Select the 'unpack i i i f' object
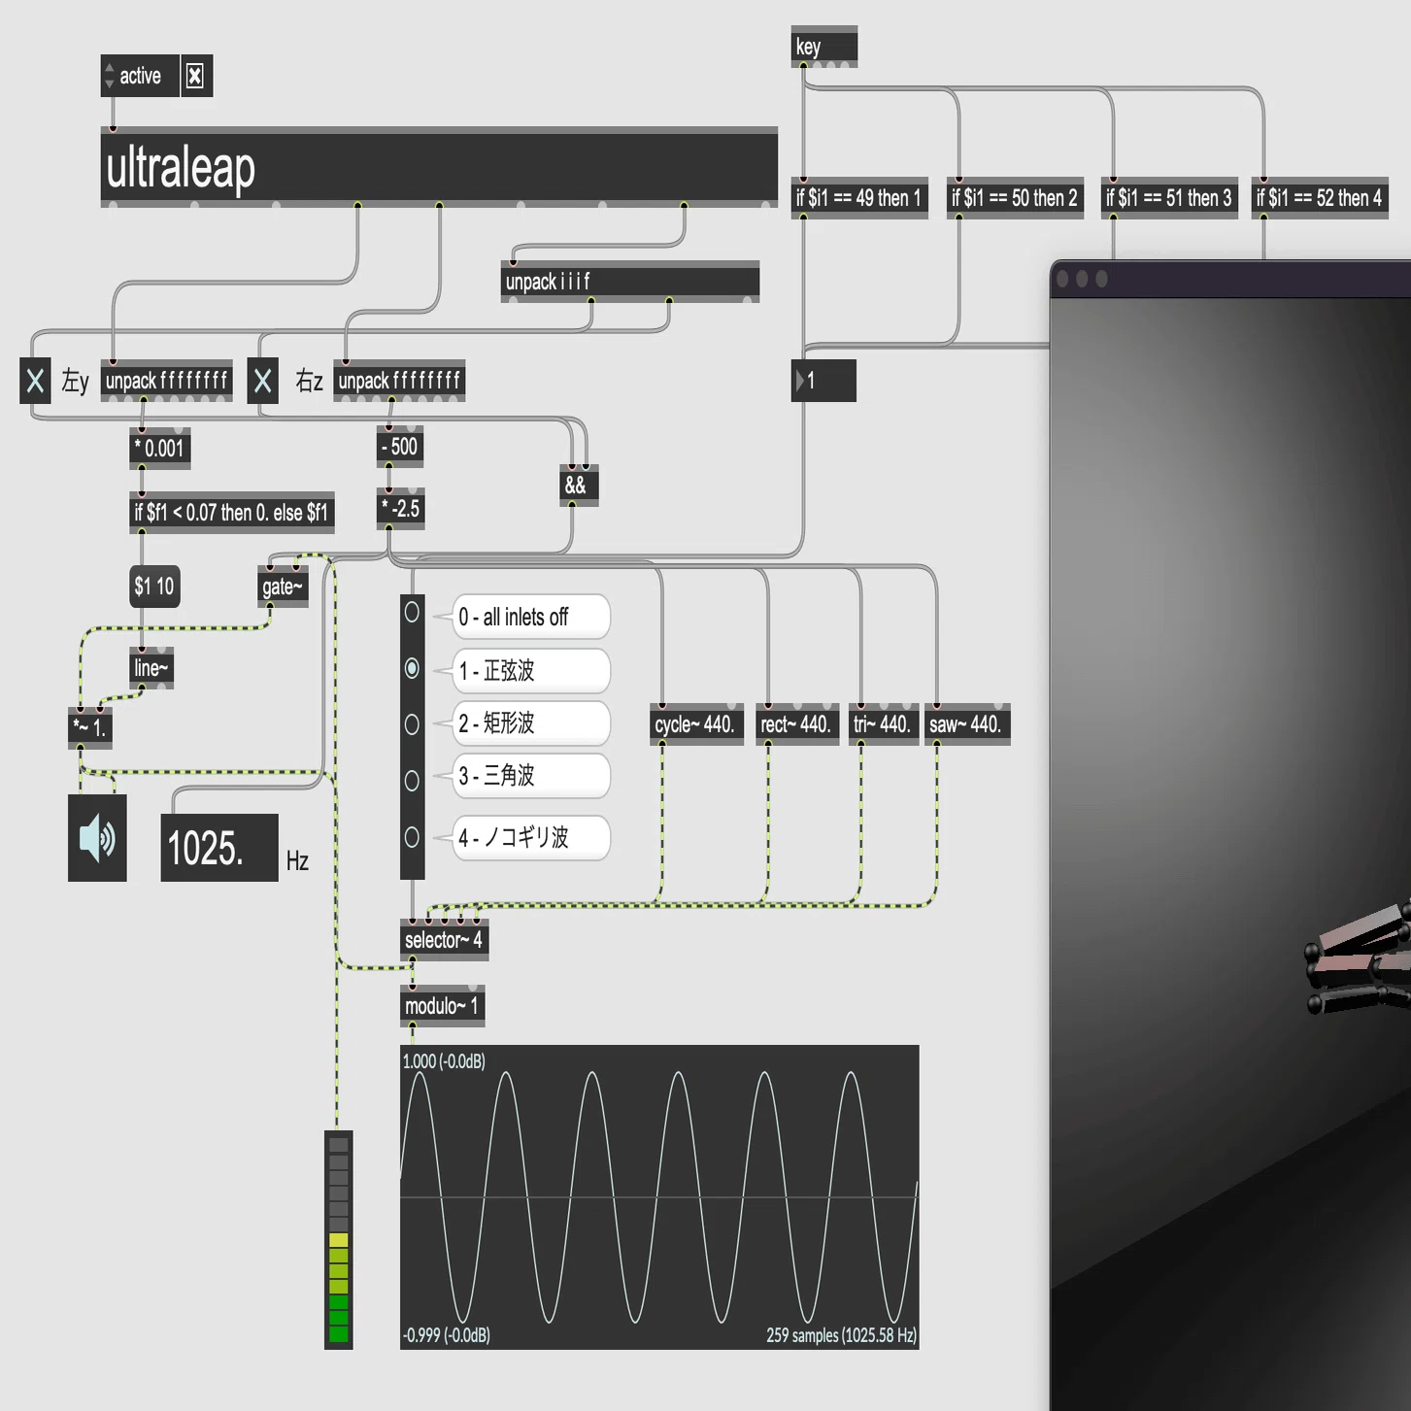 coord(629,282)
